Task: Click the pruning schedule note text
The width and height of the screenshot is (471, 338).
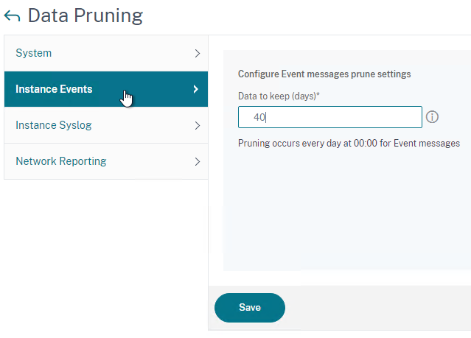Action: (x=349, y=143)
